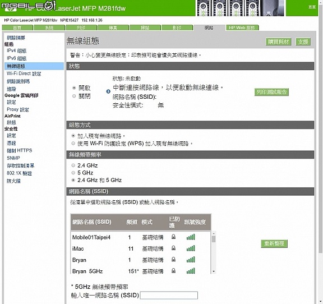The width and height of the screenshot is (323, 304).
Task: Switch to the 網路 tab
Action: 209,27
